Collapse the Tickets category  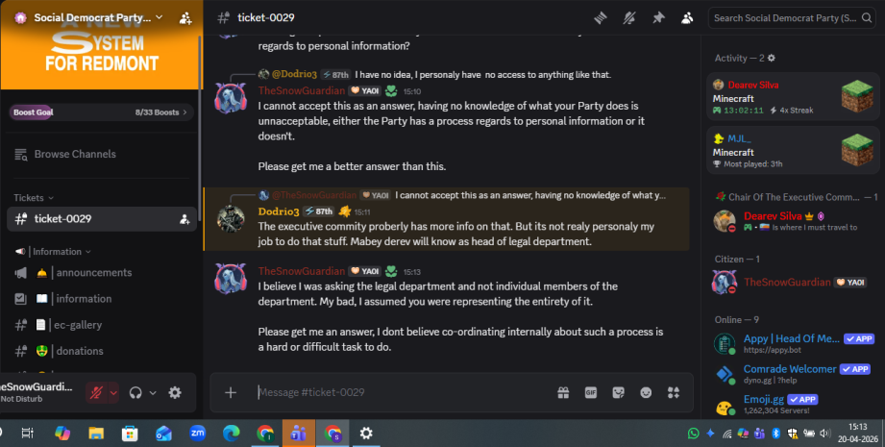click(x=33, y=198)
